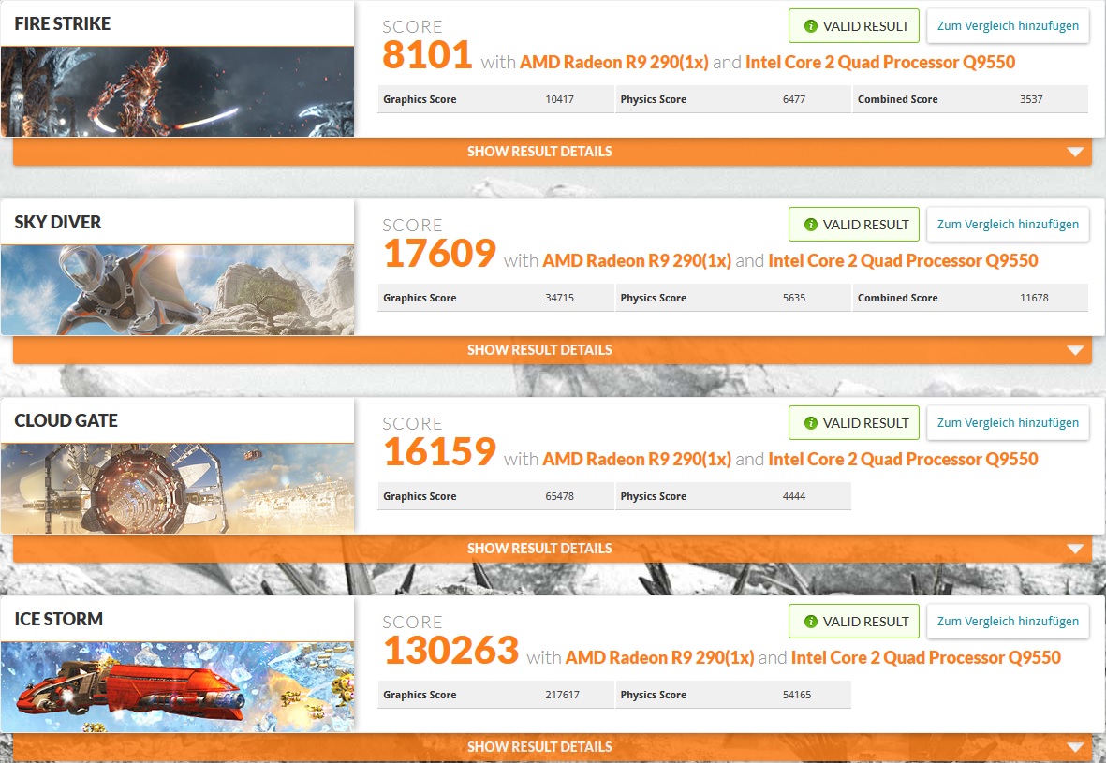The width and height of the screenshot is (1106, 763).
Task: Click Valid Result badge of Cloud Gate
Action: (853, 423)
